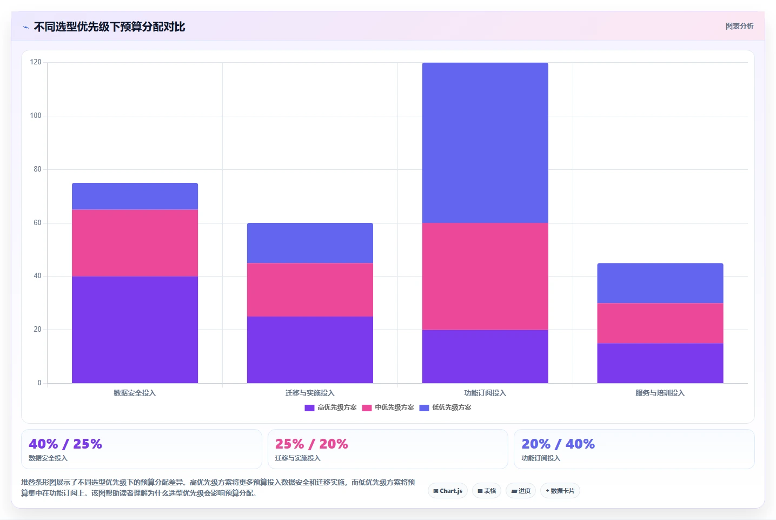The width and height of the screenshot is (776, 520).
Task: Toggle 高优先级方案 legend swatch
Action: [309, 408]
